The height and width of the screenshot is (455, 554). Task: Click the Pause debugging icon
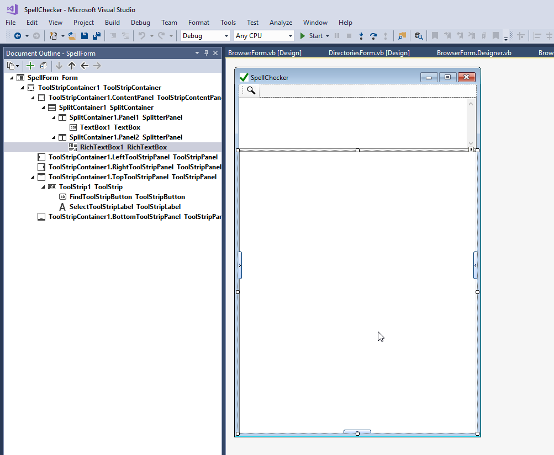337,36
